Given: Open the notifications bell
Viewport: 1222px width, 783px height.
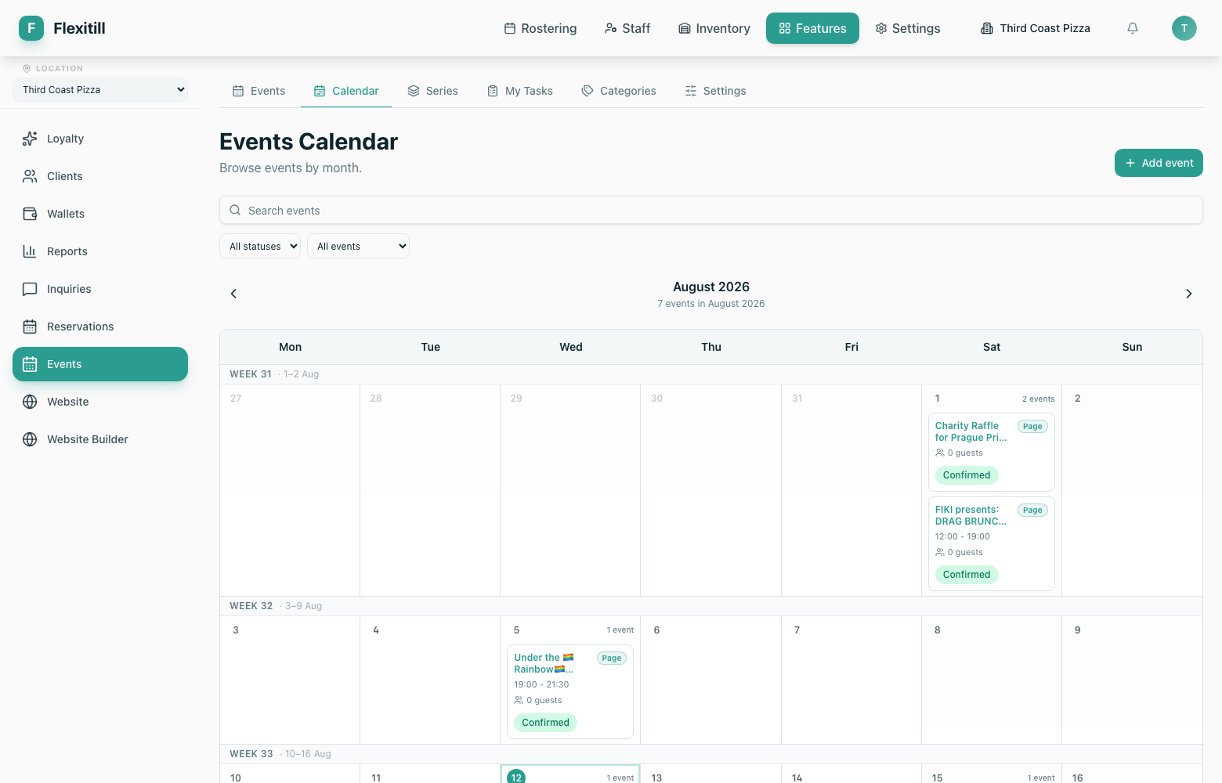Looking at the screenshot, I should click(1133, 28).
